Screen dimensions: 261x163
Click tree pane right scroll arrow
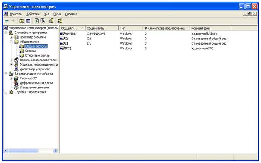click(x=56, y=151)
